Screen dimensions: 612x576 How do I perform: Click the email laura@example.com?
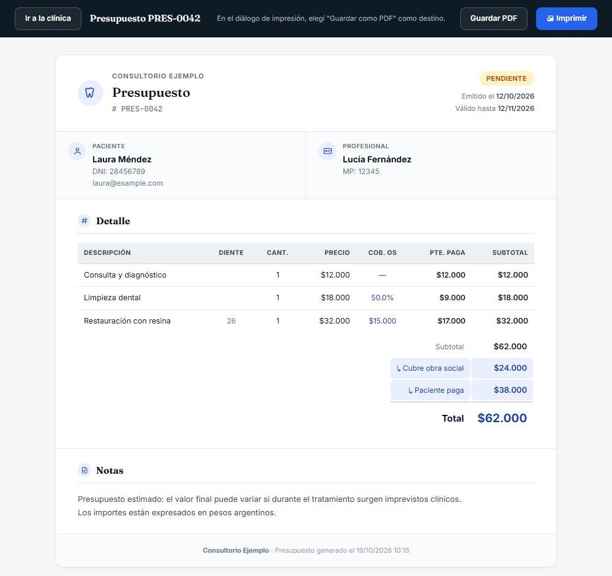(128, 183)
